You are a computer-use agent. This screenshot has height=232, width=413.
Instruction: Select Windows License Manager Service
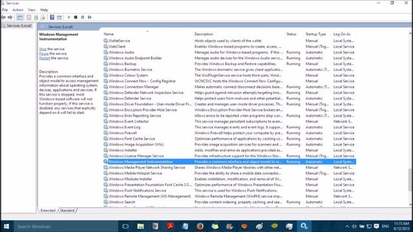pos(229,156)
